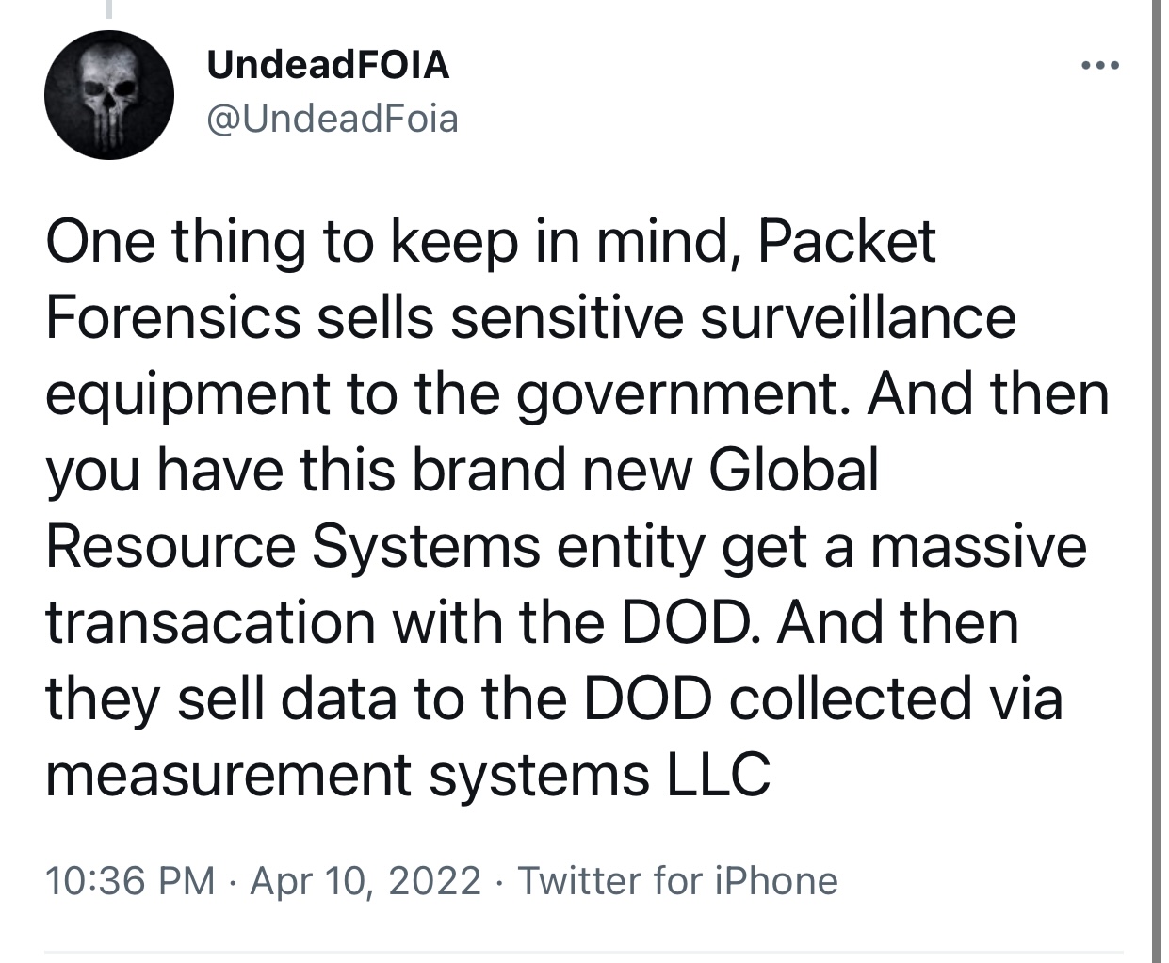Screen dimensions: 1169x963
Task: Click the misspelled word "transacation"
Action: point(209,623)
